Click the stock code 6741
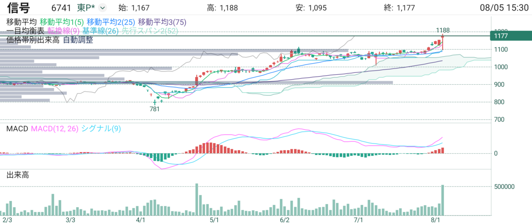 pyautogui.click(x=62, y=8)
